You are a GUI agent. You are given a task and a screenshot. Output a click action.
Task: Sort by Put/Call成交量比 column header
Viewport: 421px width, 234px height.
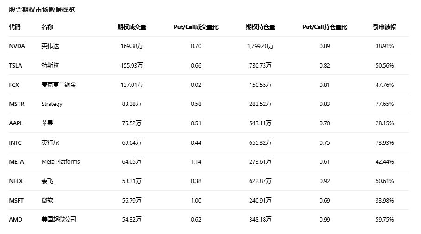pyautogui.click(x=196, y=27)
